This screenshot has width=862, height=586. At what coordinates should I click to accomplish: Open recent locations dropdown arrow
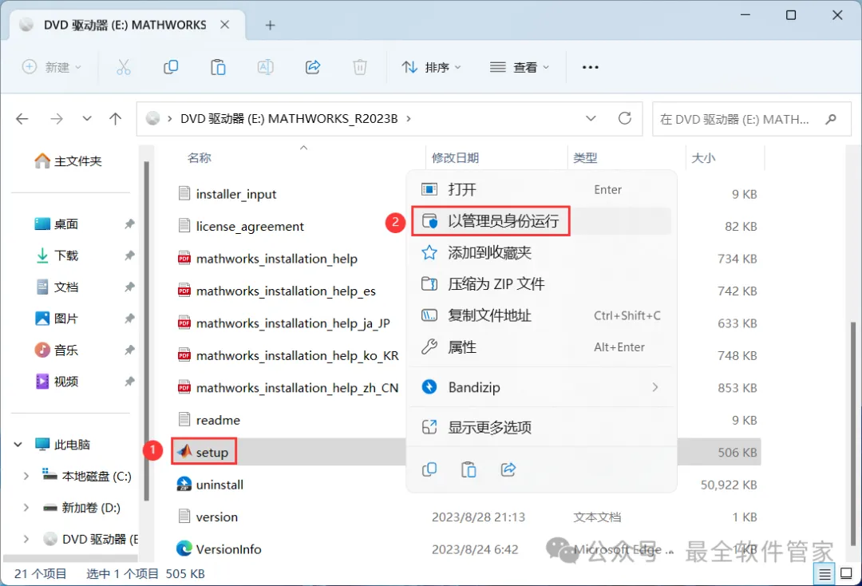pyautogui.click(x=87, y=118)
